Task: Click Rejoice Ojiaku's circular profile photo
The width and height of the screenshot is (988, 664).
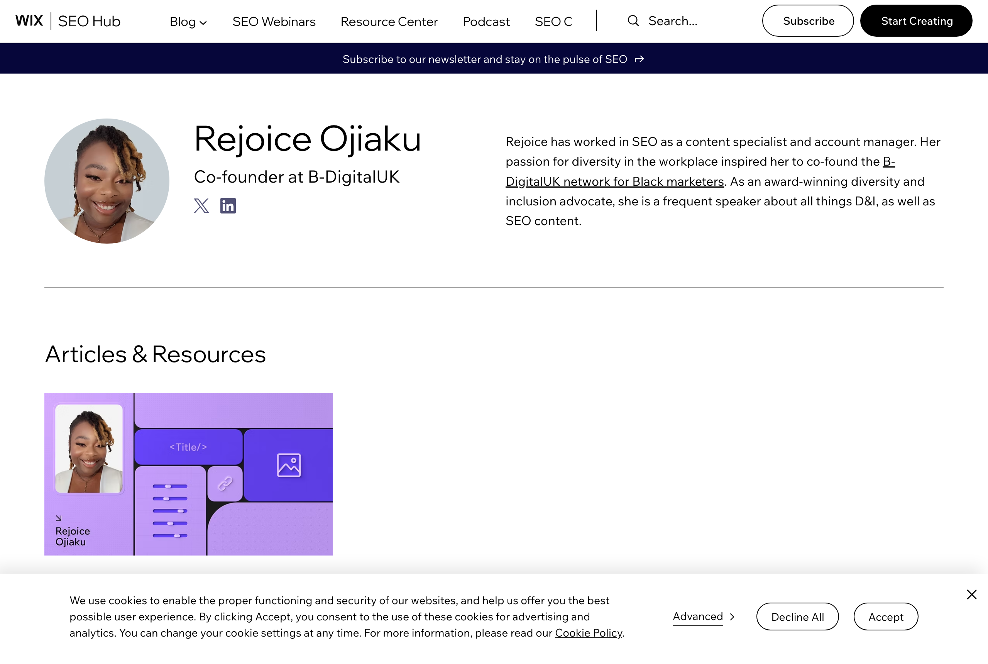Action: coord(107,181)
